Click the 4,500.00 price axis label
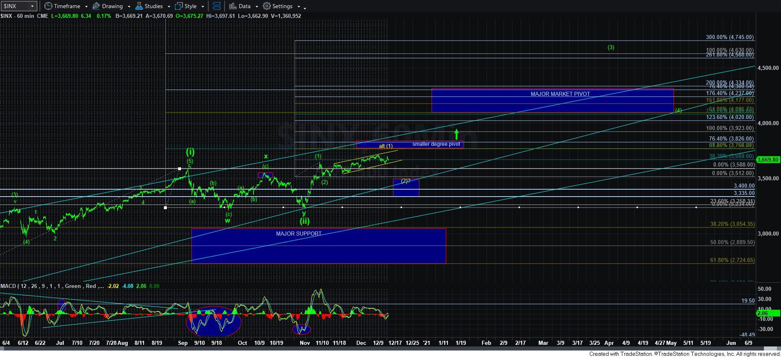 coord(768,68)
